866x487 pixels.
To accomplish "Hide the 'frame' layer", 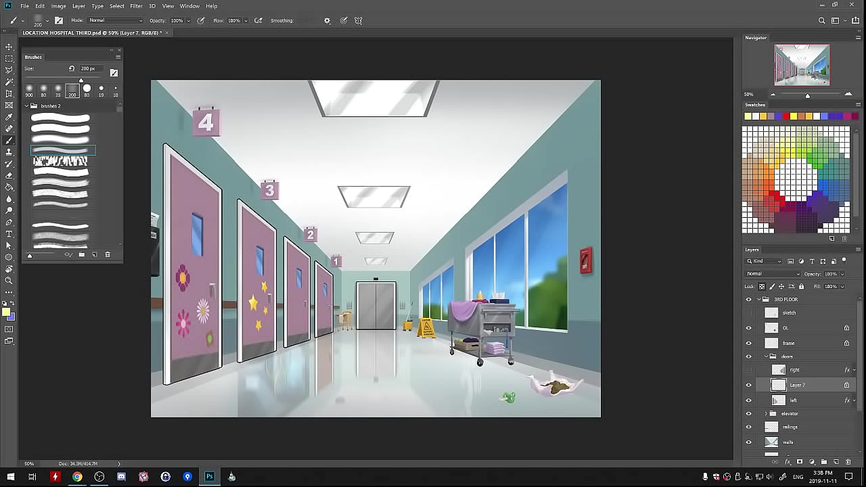I will click(748, 343).
